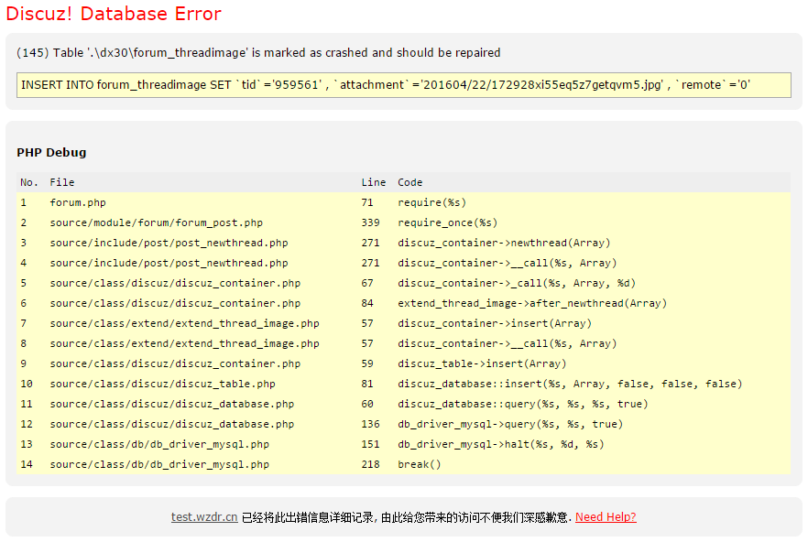Select the forum_post.php file path
This screenshot has width=808, height=542.
click(156, 222)
